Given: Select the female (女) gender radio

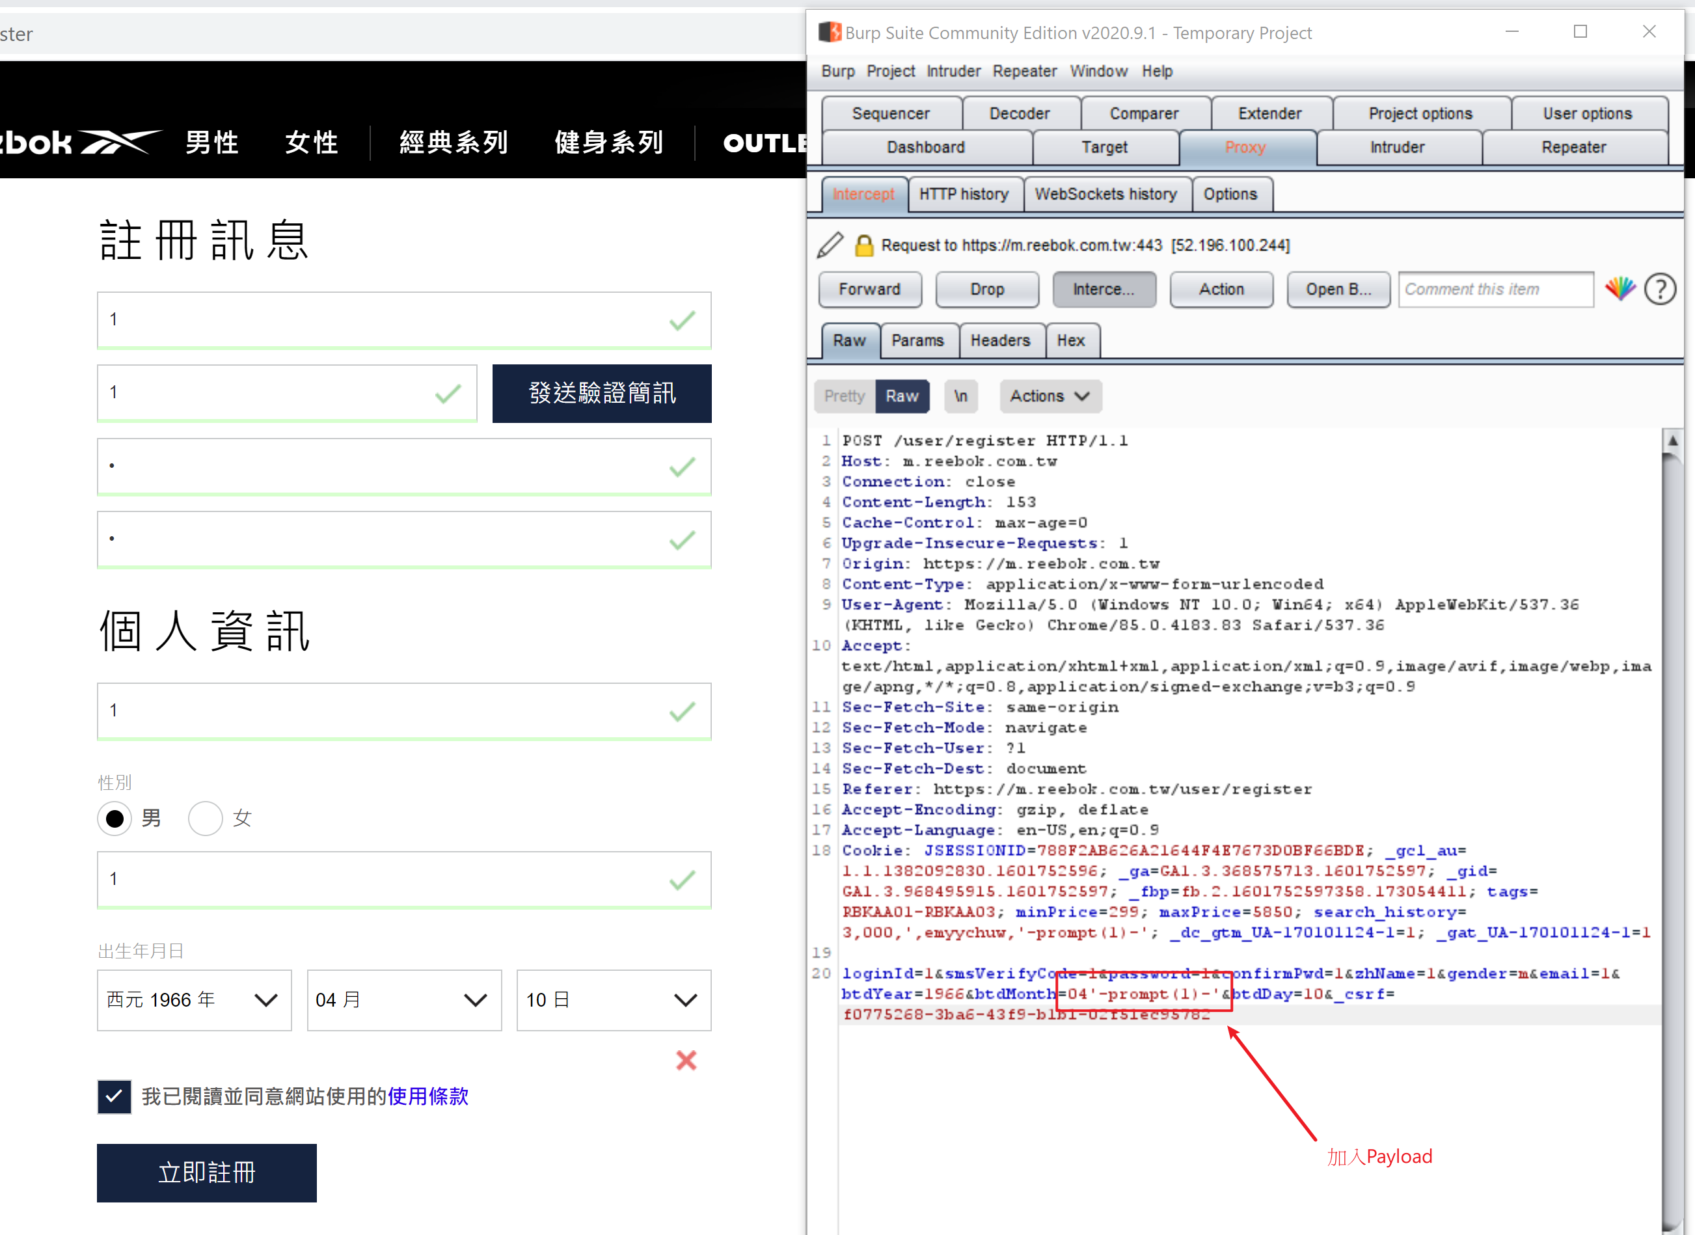Looking at the screenshot, I should [x=206, y=819].
